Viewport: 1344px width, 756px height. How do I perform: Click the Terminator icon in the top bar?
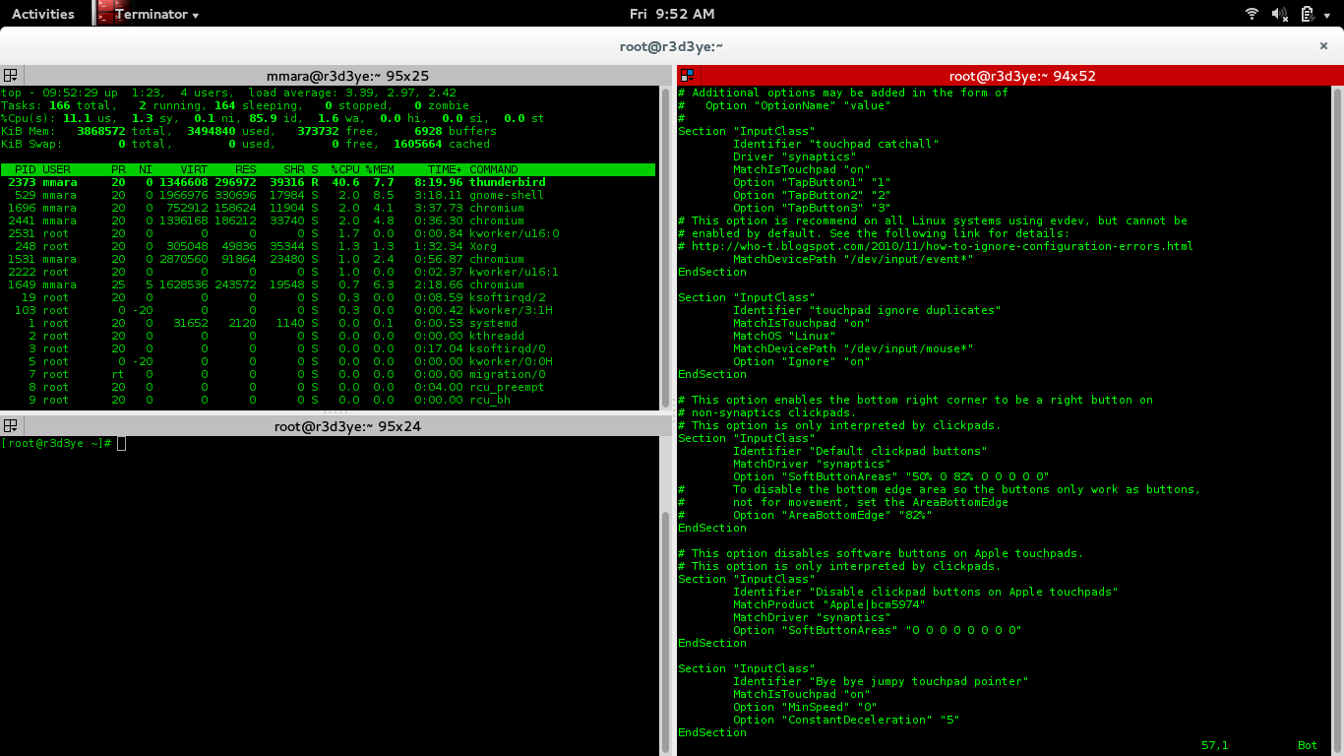pos(105,13)
